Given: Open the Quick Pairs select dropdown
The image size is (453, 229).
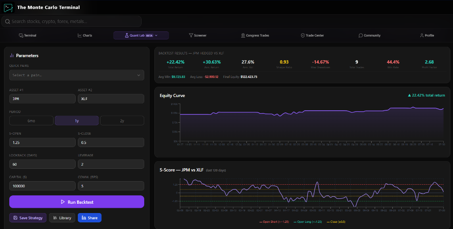Looking at the screenshot, I should click(77, 75).
